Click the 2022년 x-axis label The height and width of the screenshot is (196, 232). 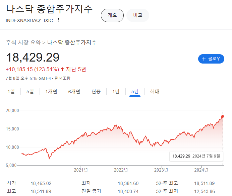tap(121, 170)
